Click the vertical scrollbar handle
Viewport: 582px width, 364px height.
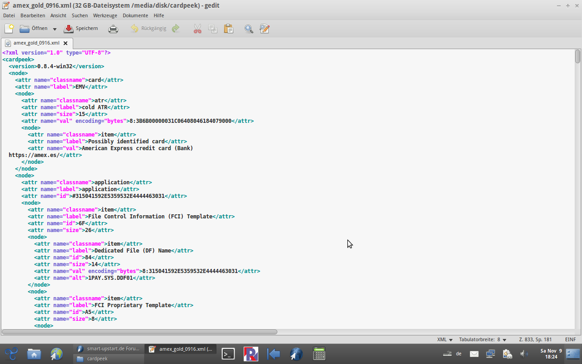click(x=577, y=56)
